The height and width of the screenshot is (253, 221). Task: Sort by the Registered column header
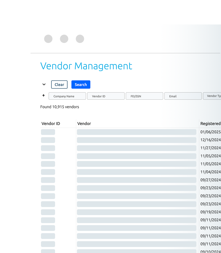tap(210, 124)
